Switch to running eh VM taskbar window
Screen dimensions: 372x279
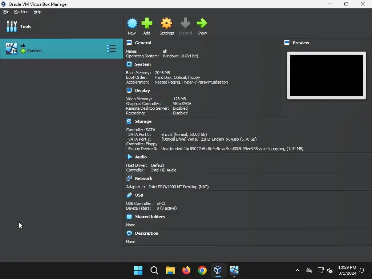[234, 270]
